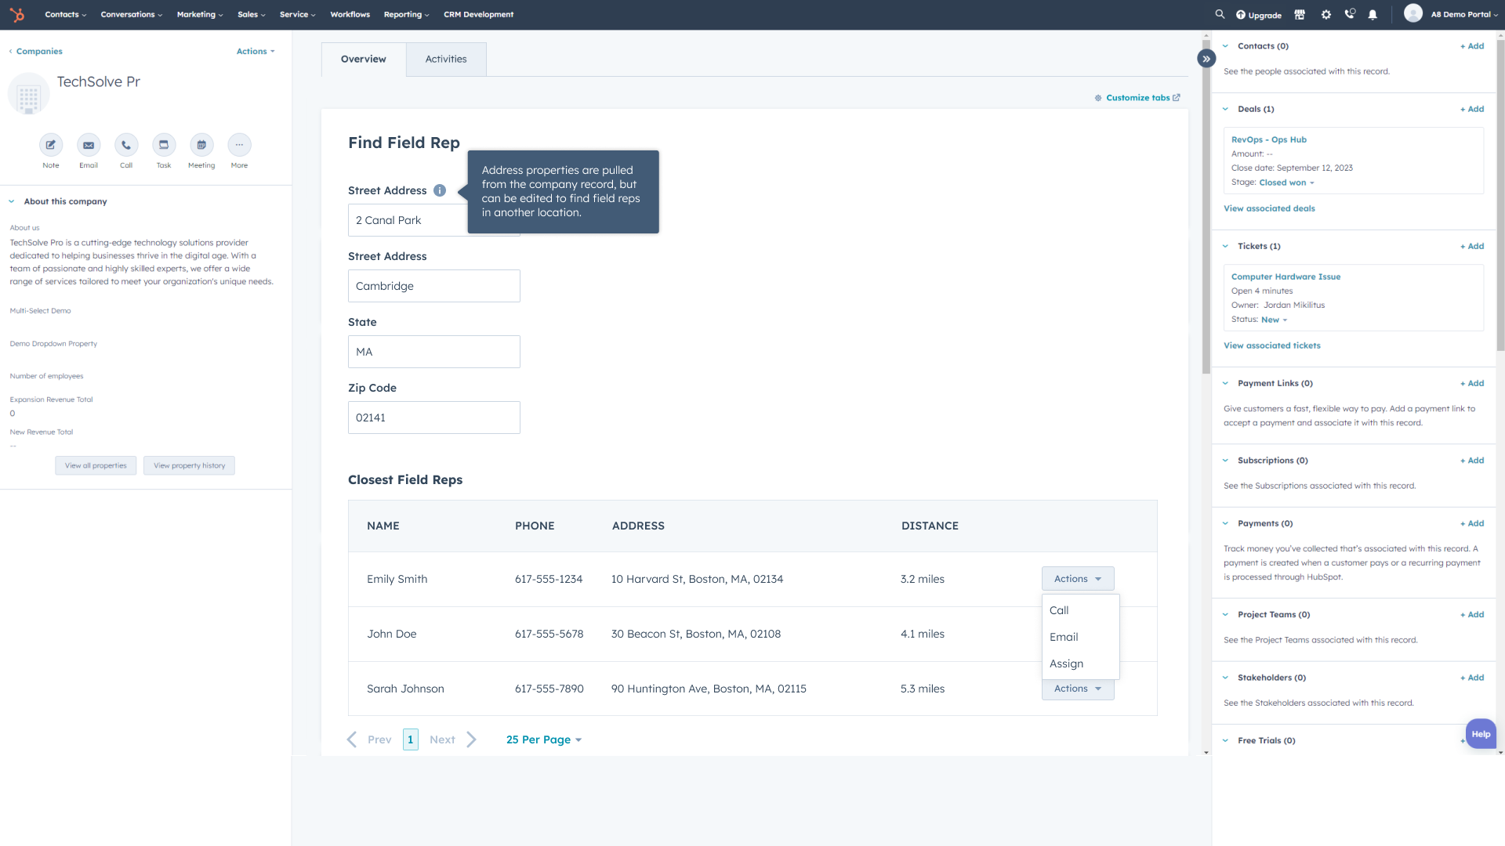
Task: Collapse the Subscriptions (0) section
Action: (x=1225, y=461)
